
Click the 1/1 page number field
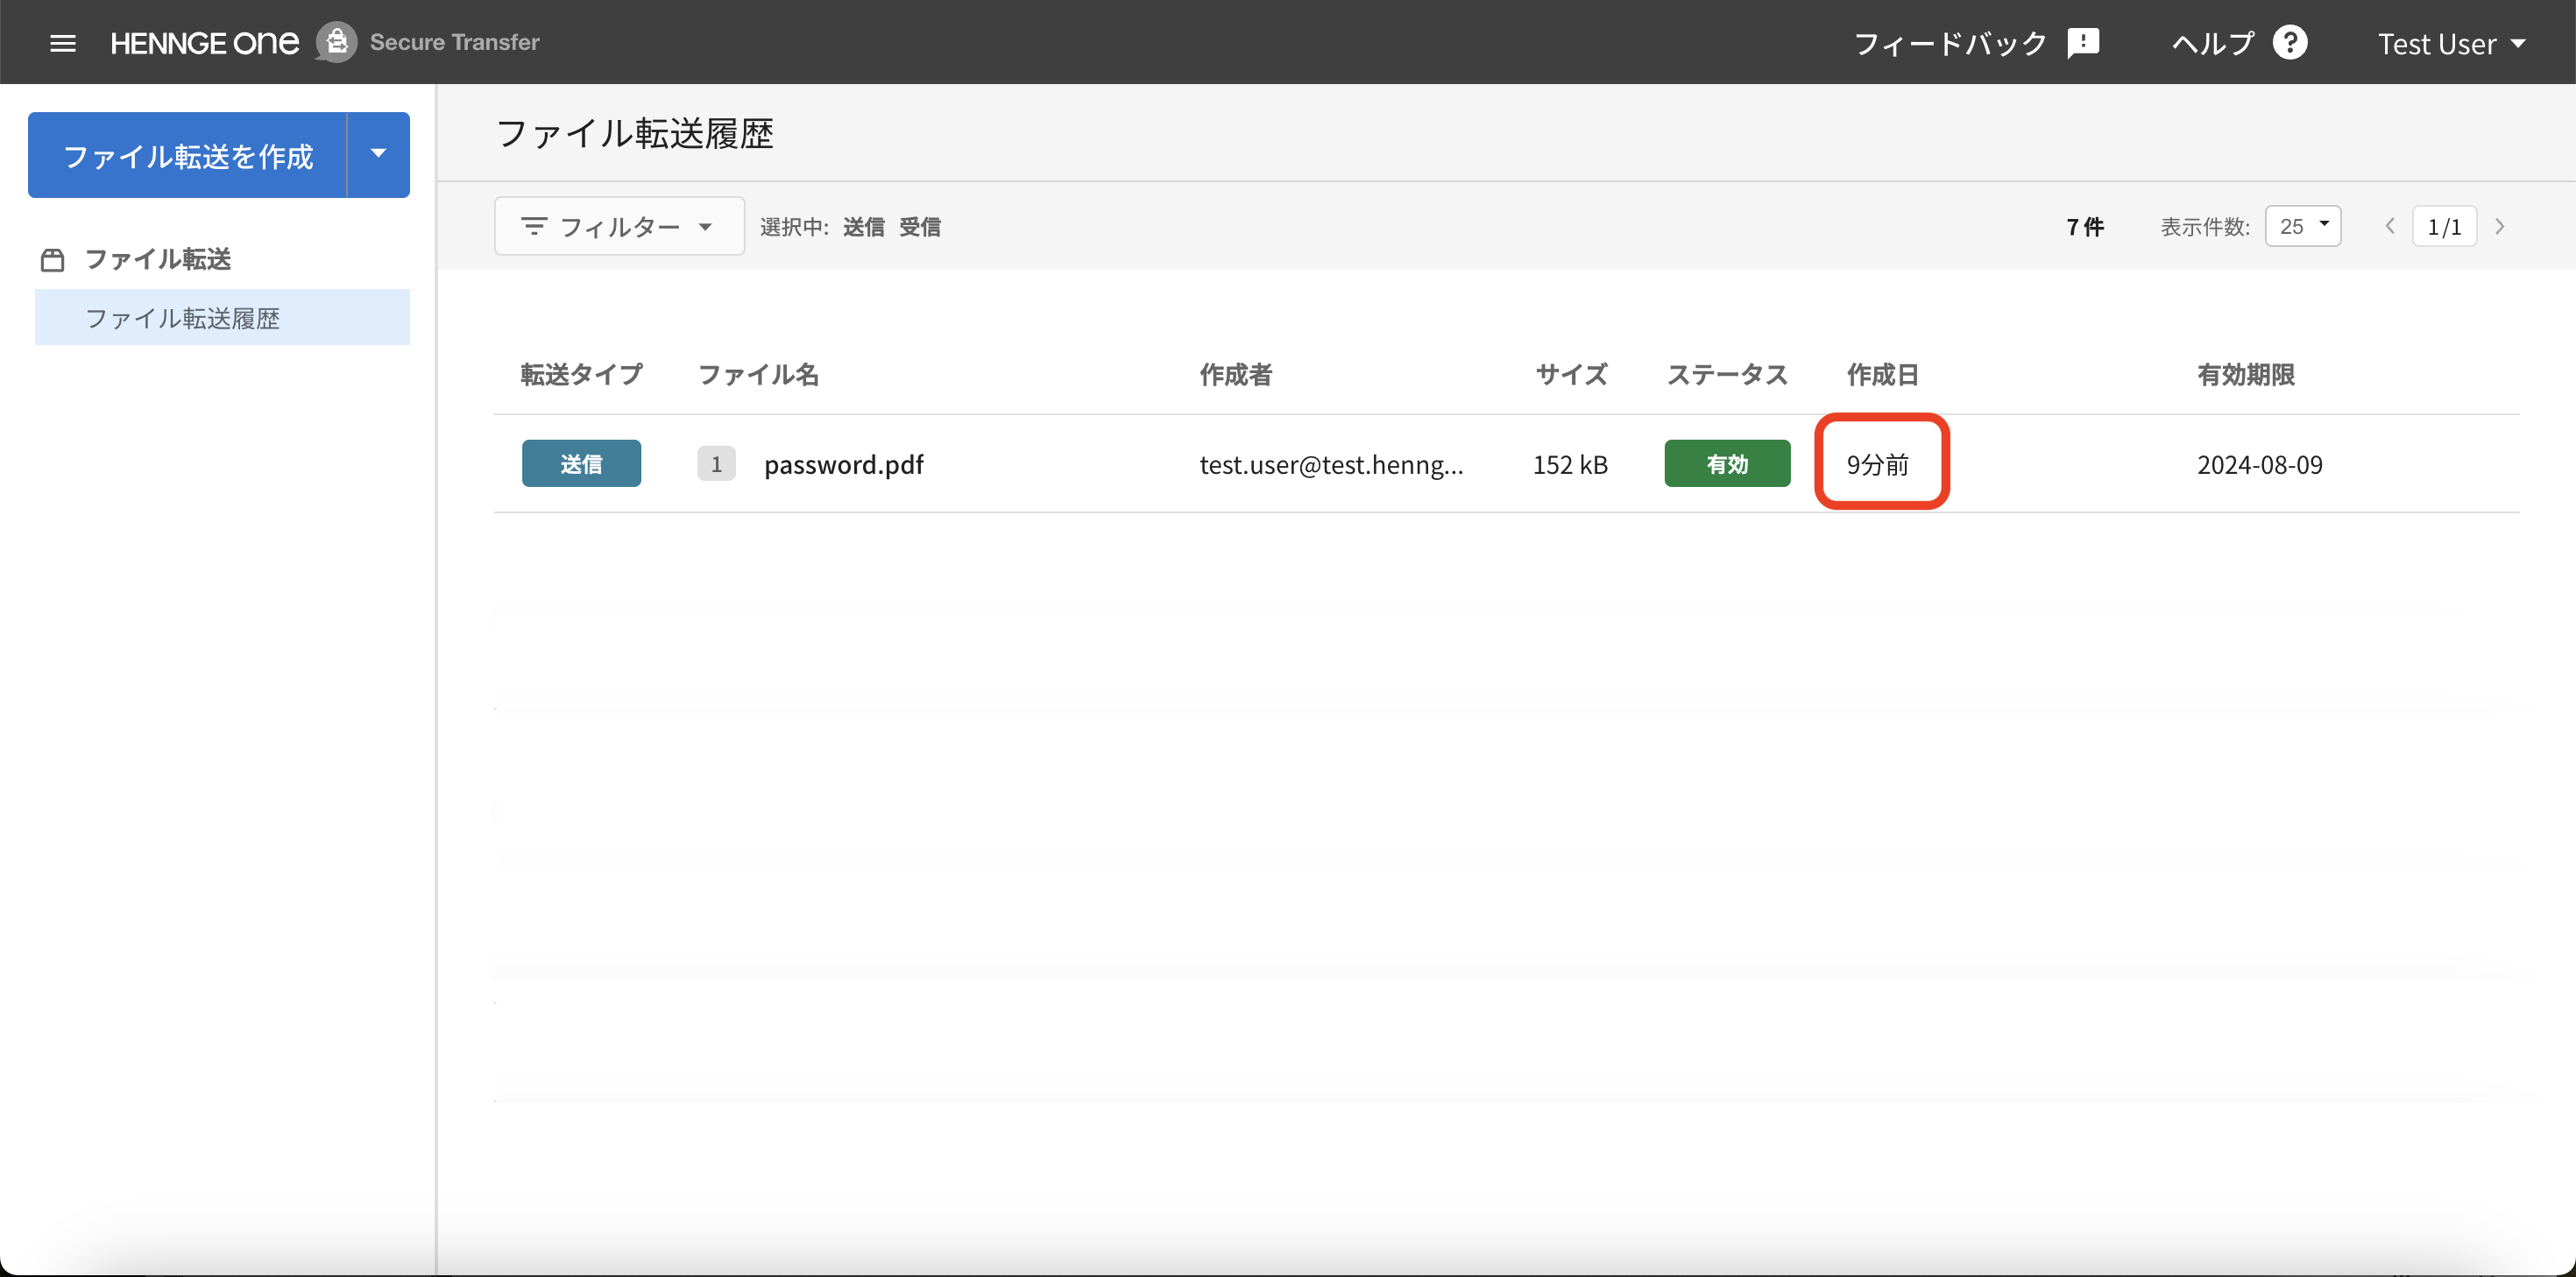tap(2444, 226)
